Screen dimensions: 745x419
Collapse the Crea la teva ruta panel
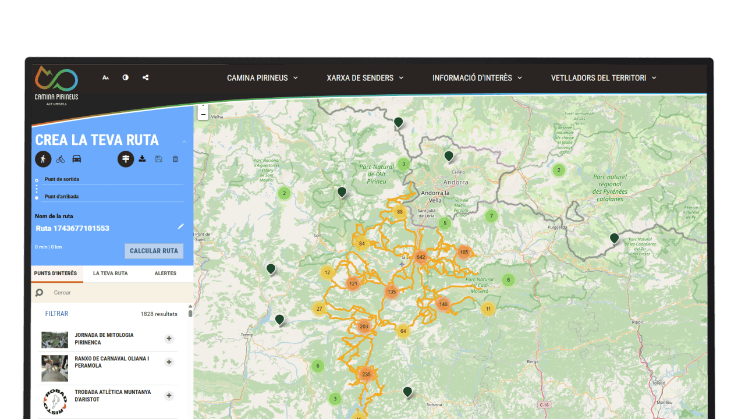tap(184, 141)
